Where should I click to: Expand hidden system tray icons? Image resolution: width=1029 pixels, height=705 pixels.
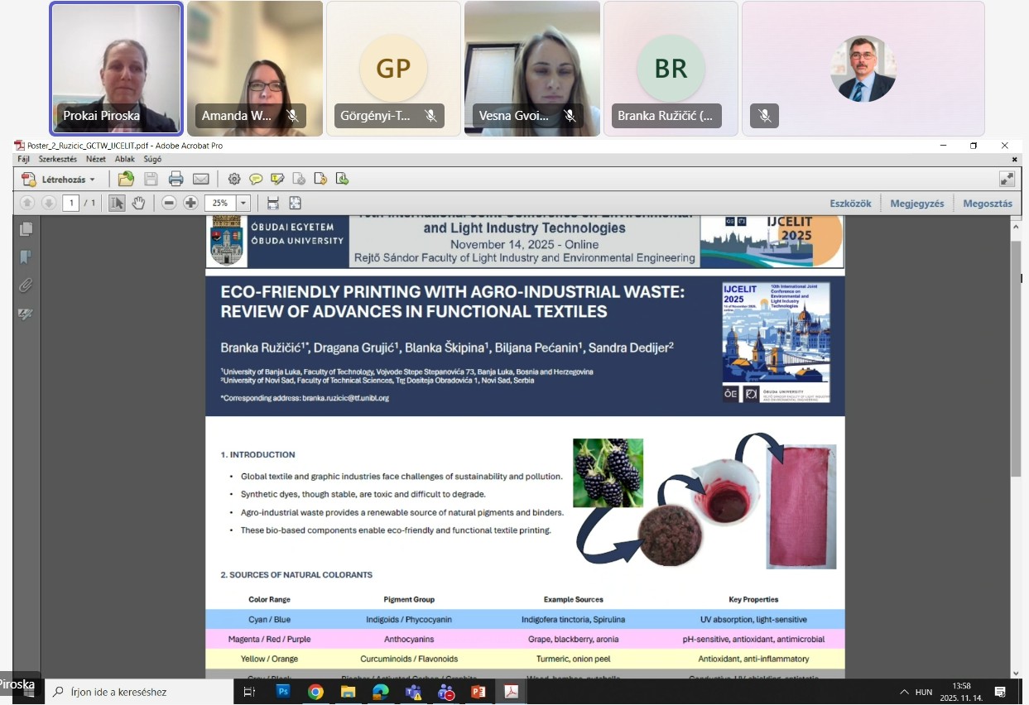904,692
